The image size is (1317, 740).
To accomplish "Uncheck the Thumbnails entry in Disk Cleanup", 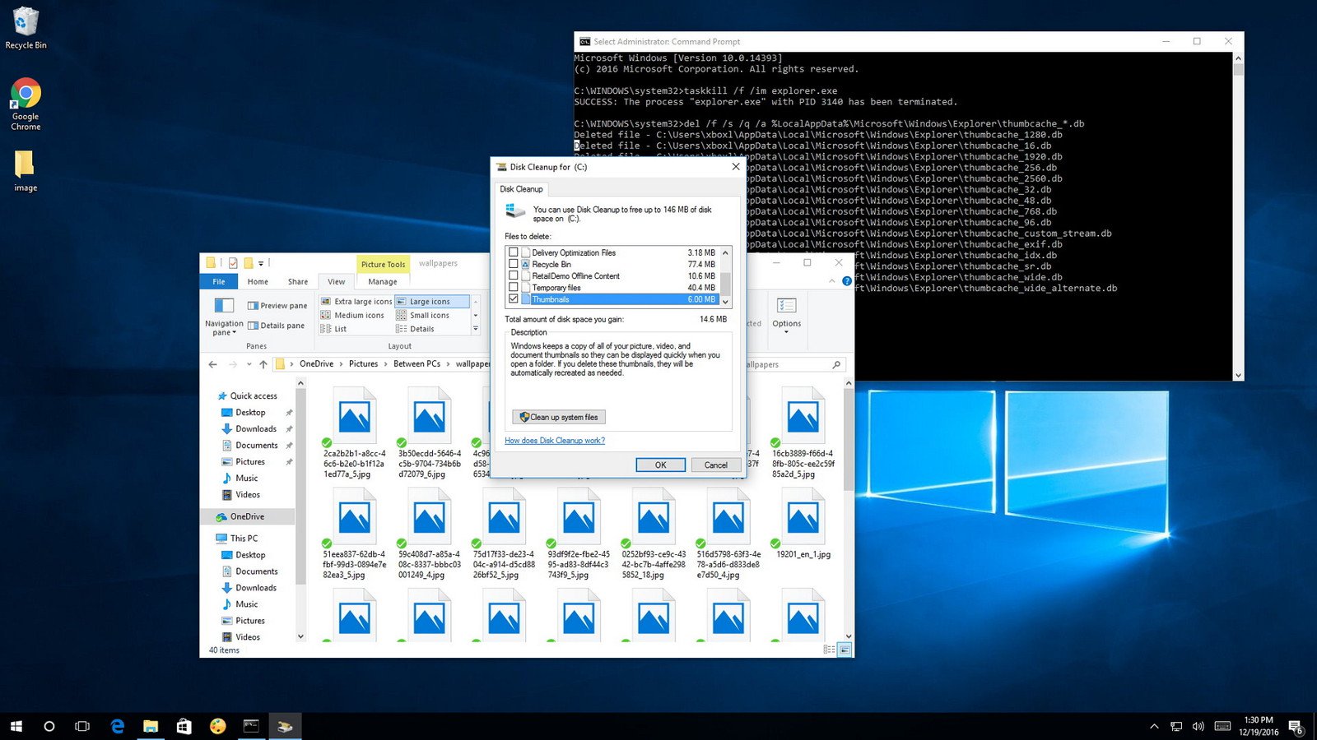I will (x=514, y=299).
